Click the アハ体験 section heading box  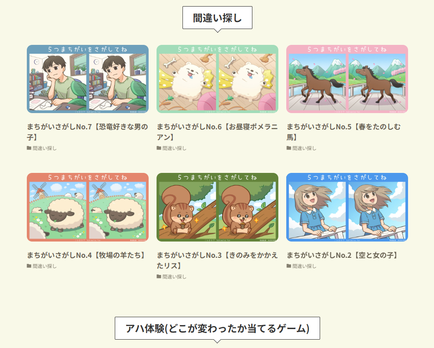click(217, 328)
